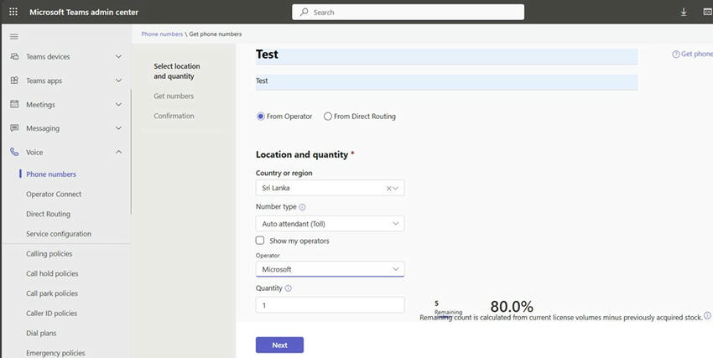Click the Voice phone icon

click(x=14, y=152)
